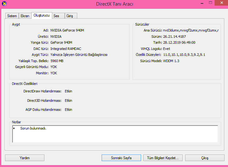Image resolution: width=228 pixels, height=167 pixels.
Task: Click the 'Aygıt' group label
Action: tap(16, 24)
